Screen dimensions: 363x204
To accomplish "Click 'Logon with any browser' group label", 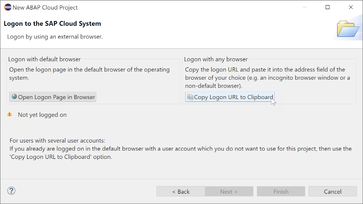I will pos(216,59).
